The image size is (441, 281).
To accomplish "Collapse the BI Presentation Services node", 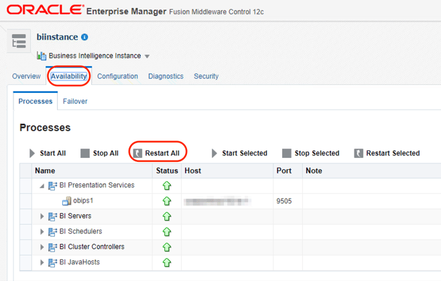I will point(42,186).
